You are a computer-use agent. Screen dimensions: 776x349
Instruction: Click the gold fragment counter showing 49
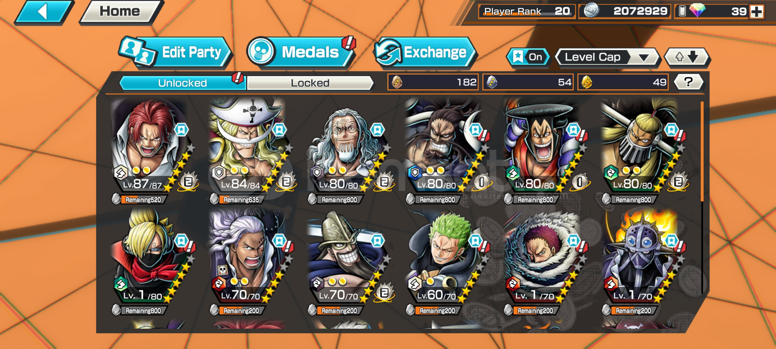click(623, 82)
